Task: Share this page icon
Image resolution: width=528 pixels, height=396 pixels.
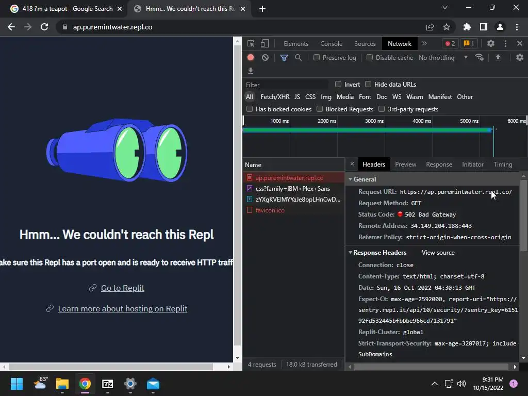Action: point(430,27)
